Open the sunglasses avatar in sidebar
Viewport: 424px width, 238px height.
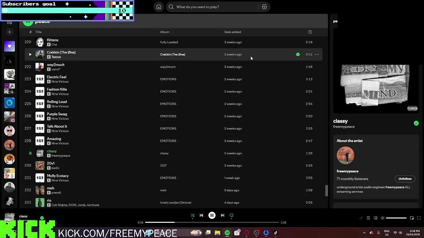click(x=9, y=131)
